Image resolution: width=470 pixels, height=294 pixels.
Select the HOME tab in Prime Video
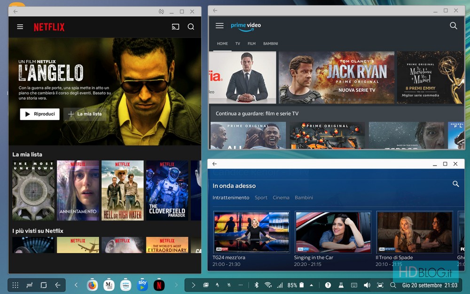[x=222, y=43]
